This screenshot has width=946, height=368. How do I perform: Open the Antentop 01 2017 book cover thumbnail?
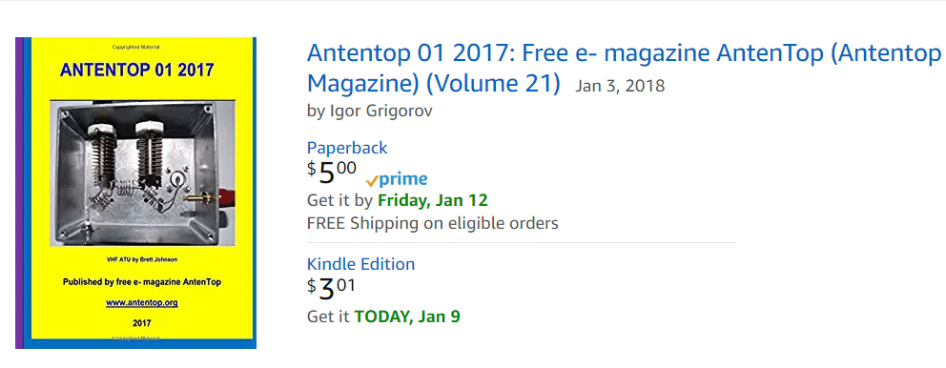(x=135, y=193)
